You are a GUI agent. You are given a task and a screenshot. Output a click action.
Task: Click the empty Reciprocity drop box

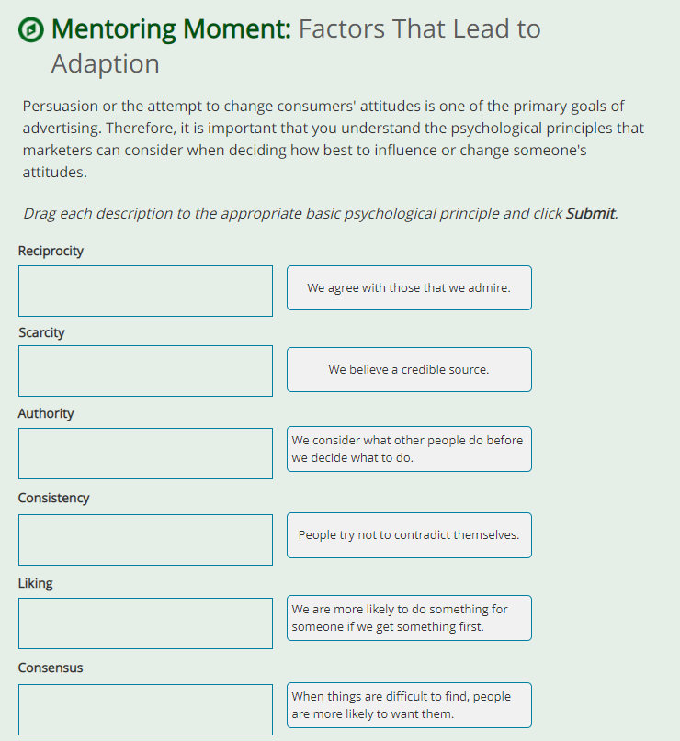pos(145,290)
